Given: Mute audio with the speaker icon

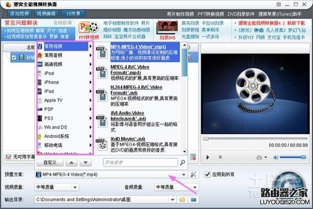Looking at the screenshot, I should pos(276,157).
